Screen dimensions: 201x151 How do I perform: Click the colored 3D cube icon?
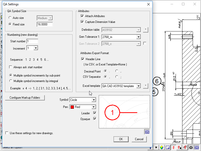(162, 147)
